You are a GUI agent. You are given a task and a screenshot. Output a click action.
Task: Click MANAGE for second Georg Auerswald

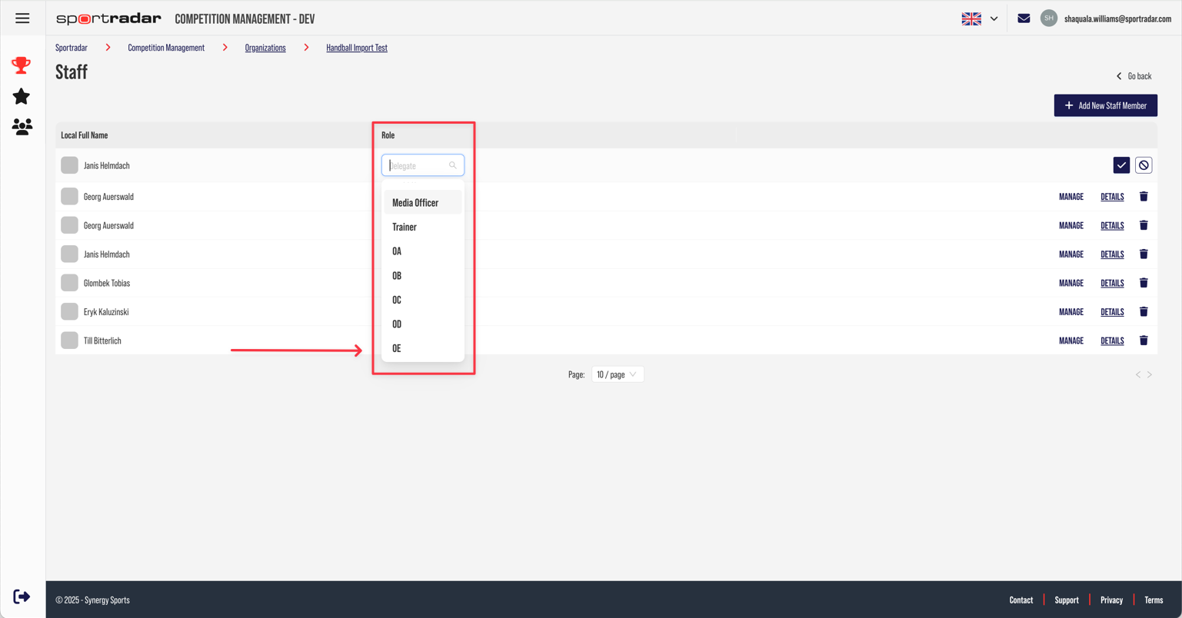(1071, 225)
